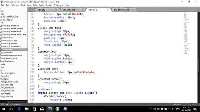Open register-css.css in the sidebar
Image resolution: width=200 pixels, height=112 pixels.
[x=8, y=61]
